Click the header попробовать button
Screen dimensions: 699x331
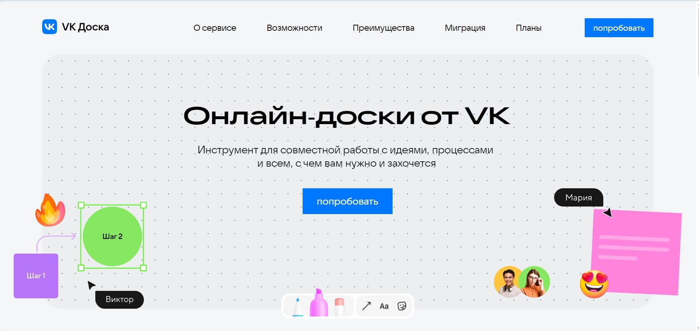[619, 28]
